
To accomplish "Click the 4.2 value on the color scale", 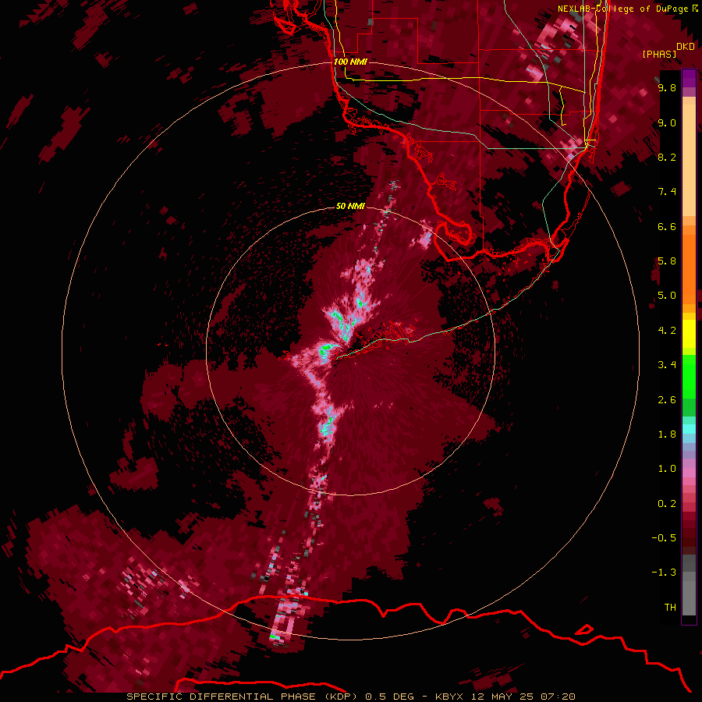I will (667, 331).
